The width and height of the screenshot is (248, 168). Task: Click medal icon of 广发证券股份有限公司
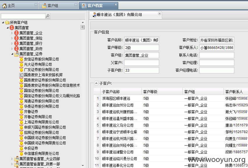pyautogui.click(x=21, y=70)
